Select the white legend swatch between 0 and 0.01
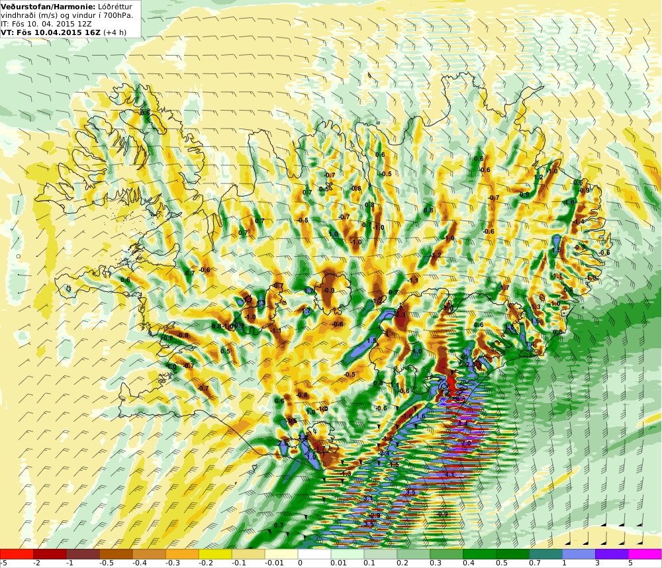Viewport: 662px width, 568px height. (x=314, y=553)
